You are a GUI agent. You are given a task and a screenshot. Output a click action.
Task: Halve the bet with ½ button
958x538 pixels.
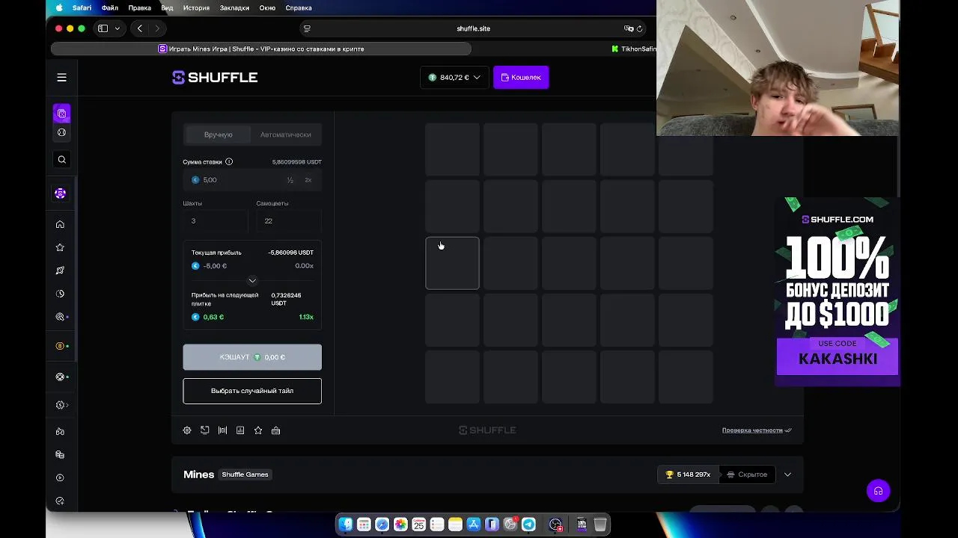(290, 180)
